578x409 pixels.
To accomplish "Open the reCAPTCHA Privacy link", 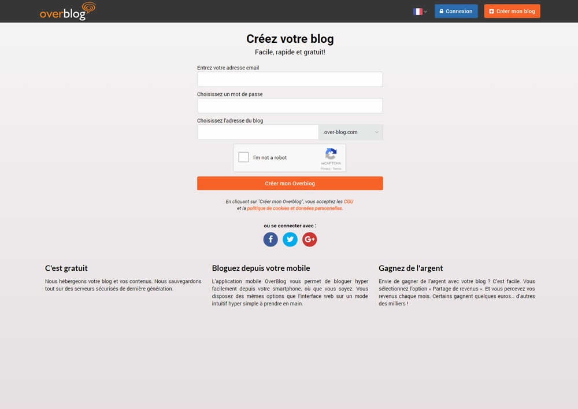I will (325, 168).
